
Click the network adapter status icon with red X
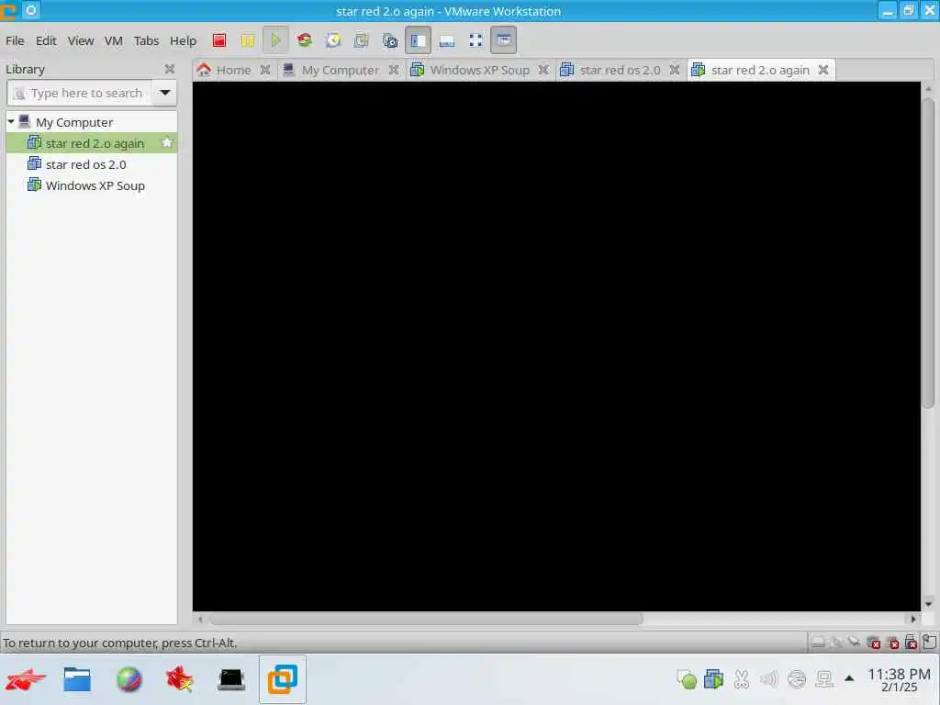click(x=874, y=642)
